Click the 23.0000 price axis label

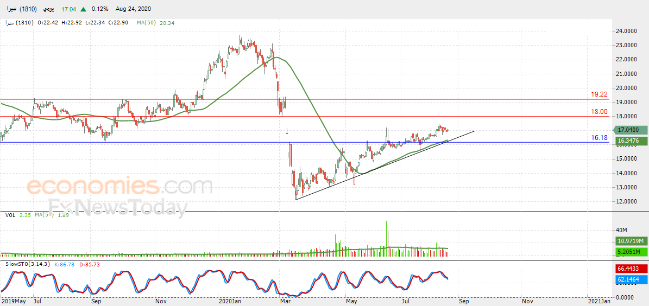(626, 45)
